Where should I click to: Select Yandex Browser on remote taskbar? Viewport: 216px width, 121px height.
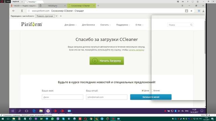48,111
